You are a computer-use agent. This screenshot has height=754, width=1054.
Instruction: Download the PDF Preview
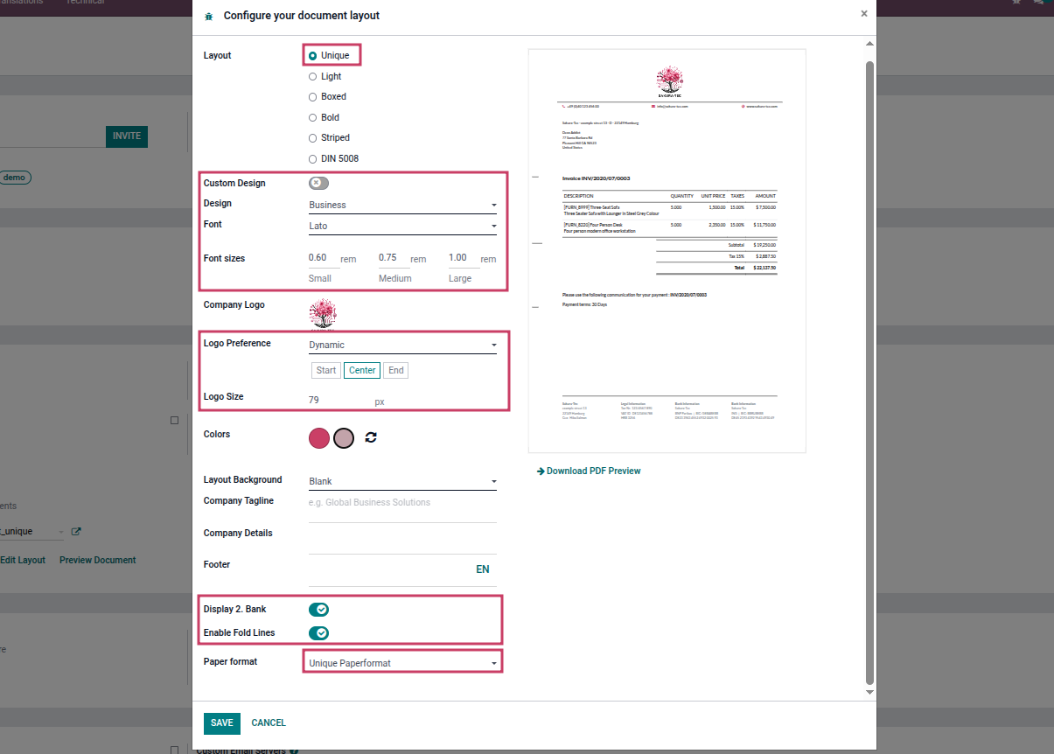[x=589, y=471]
